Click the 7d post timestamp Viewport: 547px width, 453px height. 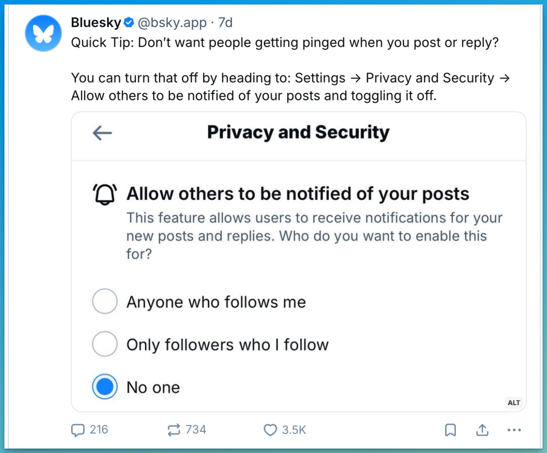pyautogui.click(x=225, y=23)
